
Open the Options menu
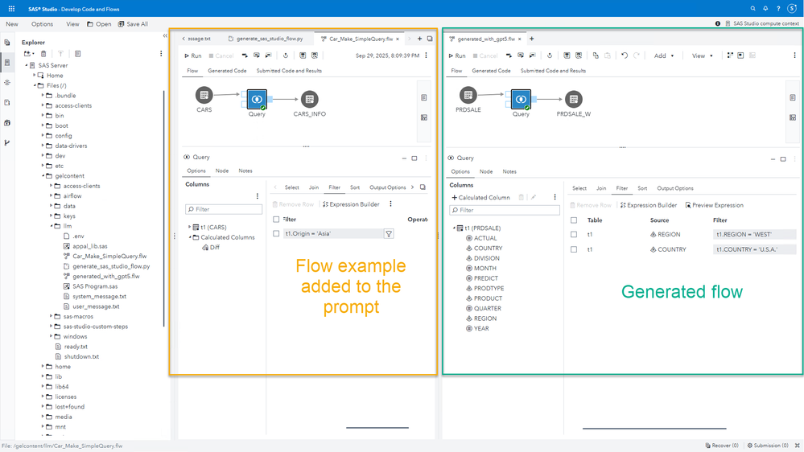42,24
